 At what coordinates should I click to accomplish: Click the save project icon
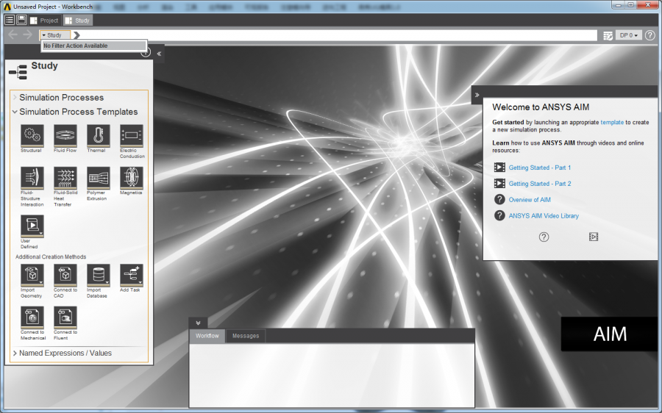[x=21, y=20]
